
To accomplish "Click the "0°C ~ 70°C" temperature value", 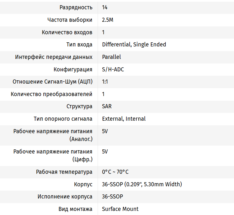I will (x=115, y=172).
